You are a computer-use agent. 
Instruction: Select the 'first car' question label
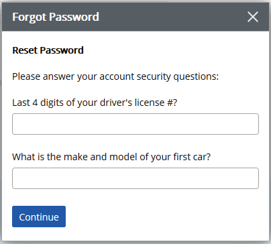click(x=111, y=157)
